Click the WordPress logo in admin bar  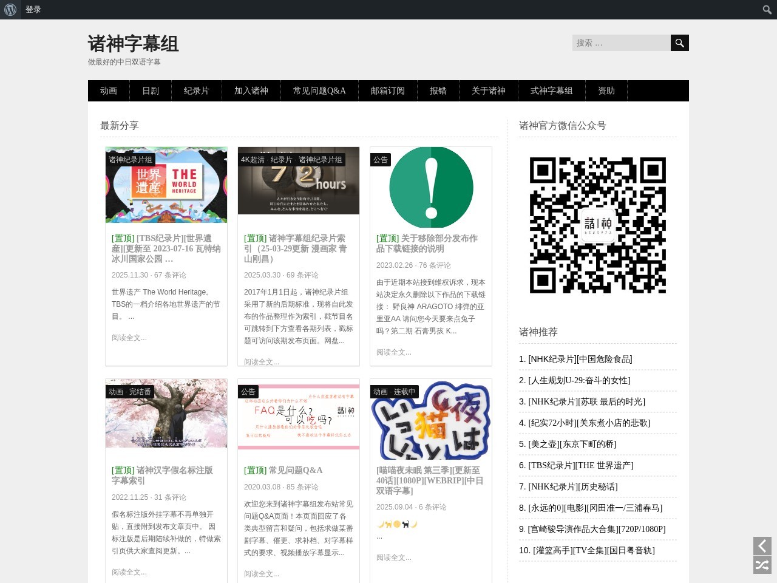click(x=10, y=10)
